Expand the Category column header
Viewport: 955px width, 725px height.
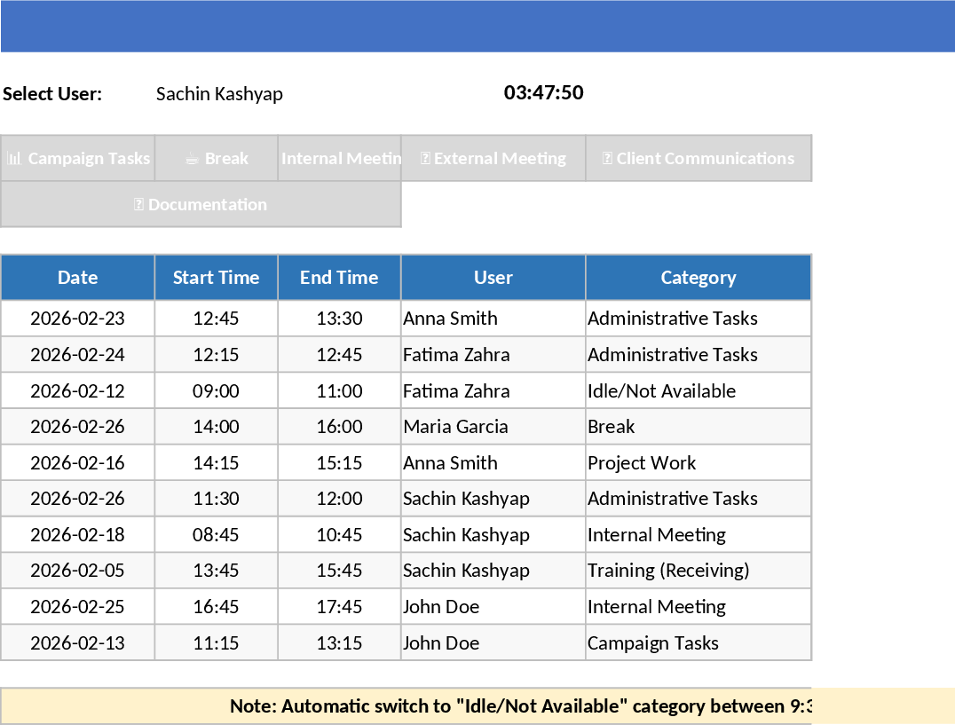(x=698, y=278)
